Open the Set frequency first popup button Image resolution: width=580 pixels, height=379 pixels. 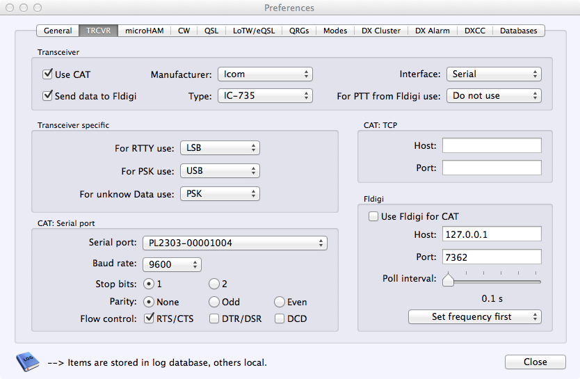pyautogui.click(x=475, y=316)
